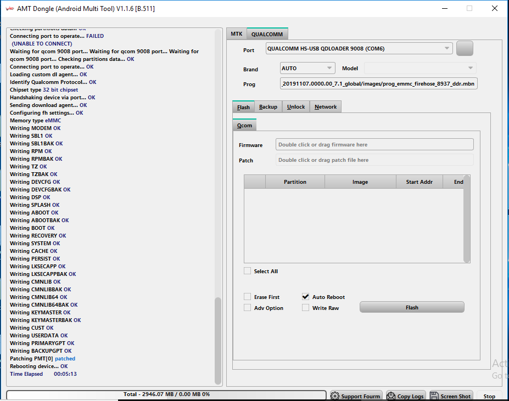
Task: Click the Partition column header
Action: (295, 182)
